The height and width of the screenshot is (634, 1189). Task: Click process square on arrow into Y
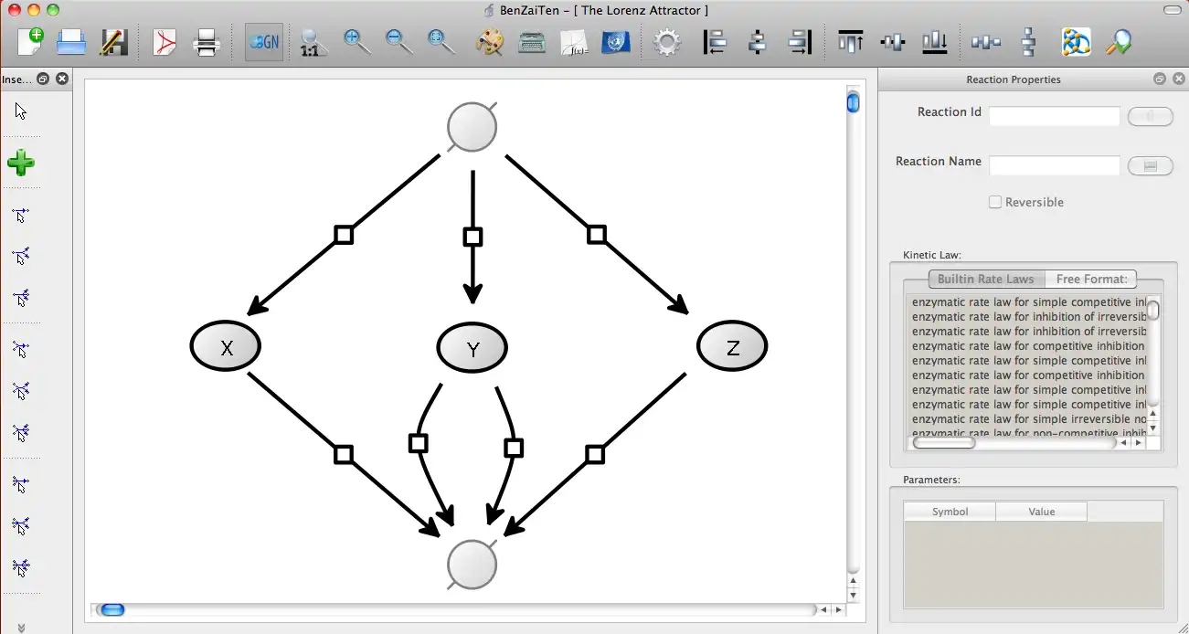coord(472,238)
